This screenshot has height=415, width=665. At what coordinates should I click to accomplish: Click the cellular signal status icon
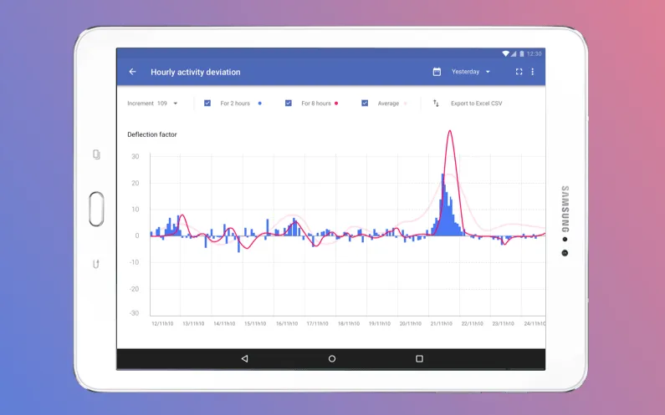(514, 53)
